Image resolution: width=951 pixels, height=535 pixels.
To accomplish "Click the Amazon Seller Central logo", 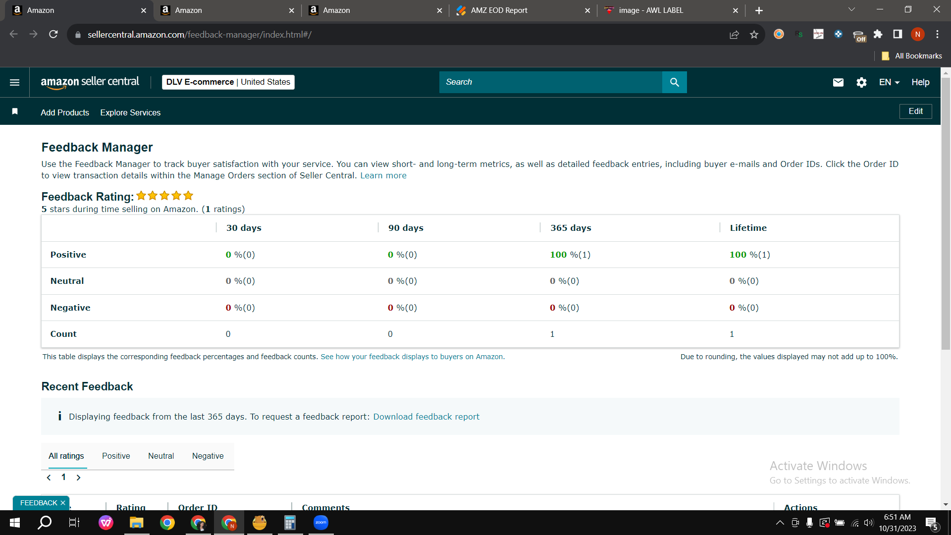I will point(90,82).
